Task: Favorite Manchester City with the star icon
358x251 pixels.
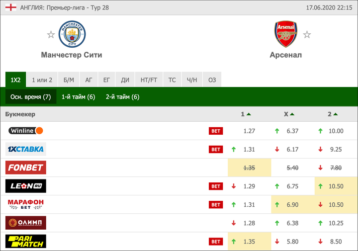Action: click(x=51, y=35)
